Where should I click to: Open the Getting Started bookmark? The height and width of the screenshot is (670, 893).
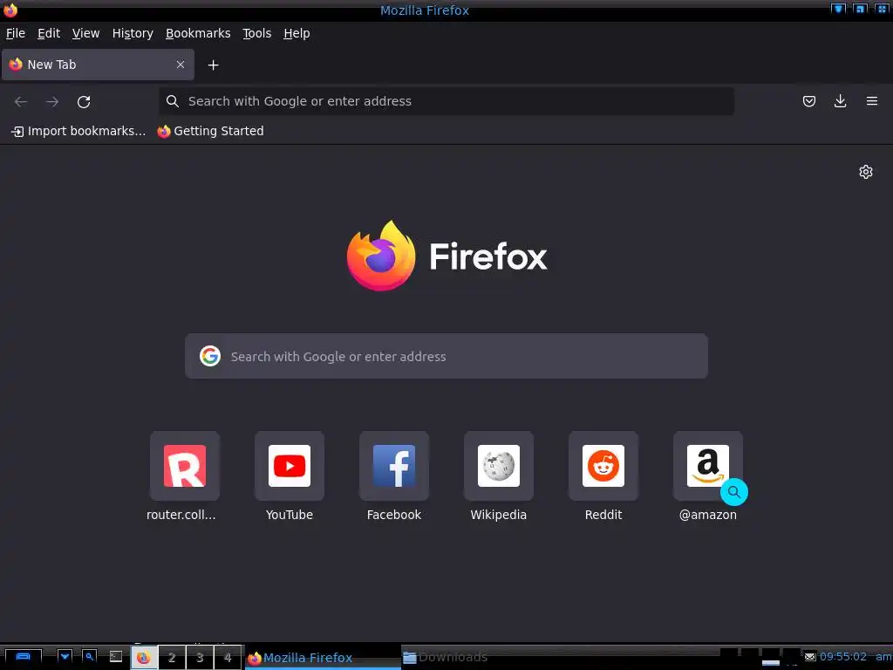tap(210, 131)
